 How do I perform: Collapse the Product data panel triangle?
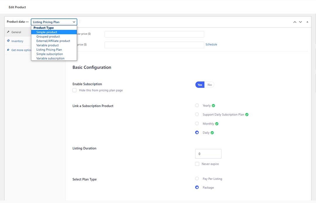[307, 22]
